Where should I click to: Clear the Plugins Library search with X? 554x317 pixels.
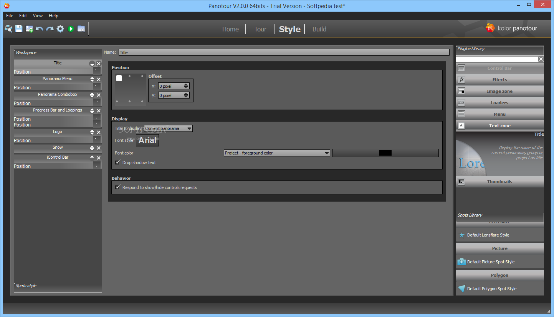[x=541, y=59]
